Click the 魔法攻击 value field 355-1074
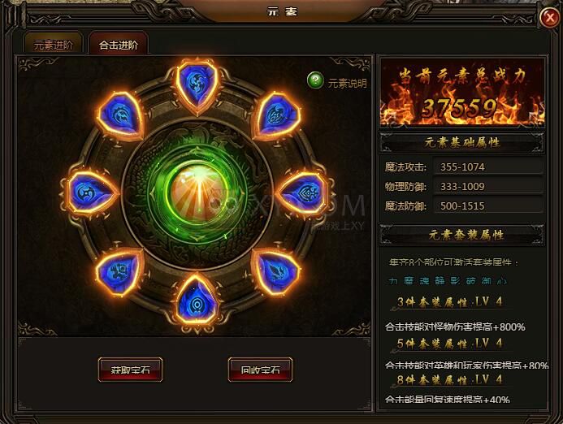This screenshot has height=424, width=563. click(488, 167)
